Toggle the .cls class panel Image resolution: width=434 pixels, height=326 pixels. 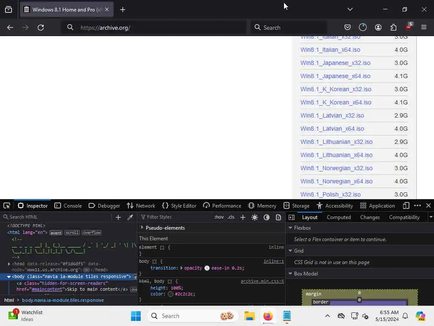231,217
